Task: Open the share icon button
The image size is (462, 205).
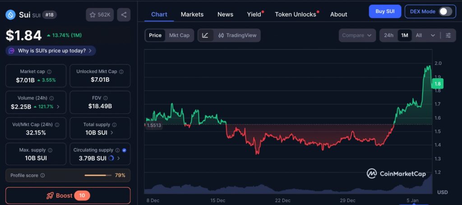Action: point(124,15)
